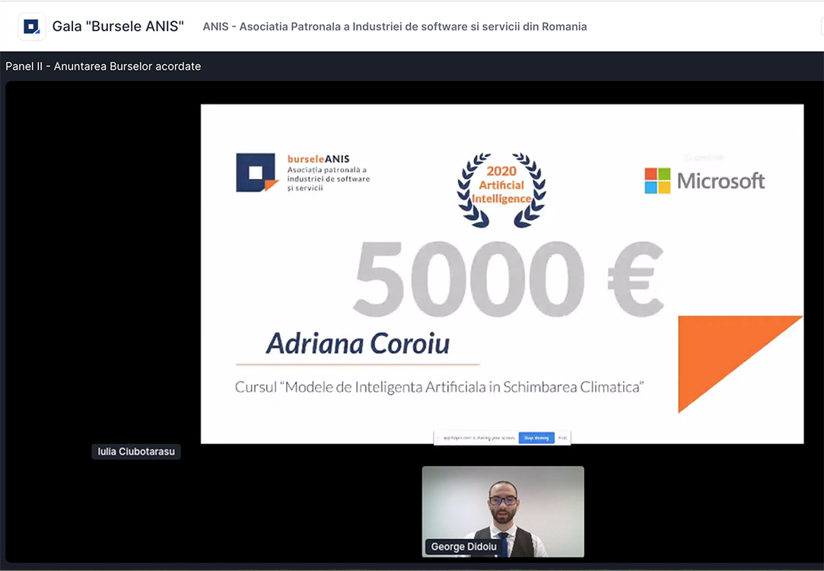Click the Gala "Bursele ANIS" event title

[118, 27]
